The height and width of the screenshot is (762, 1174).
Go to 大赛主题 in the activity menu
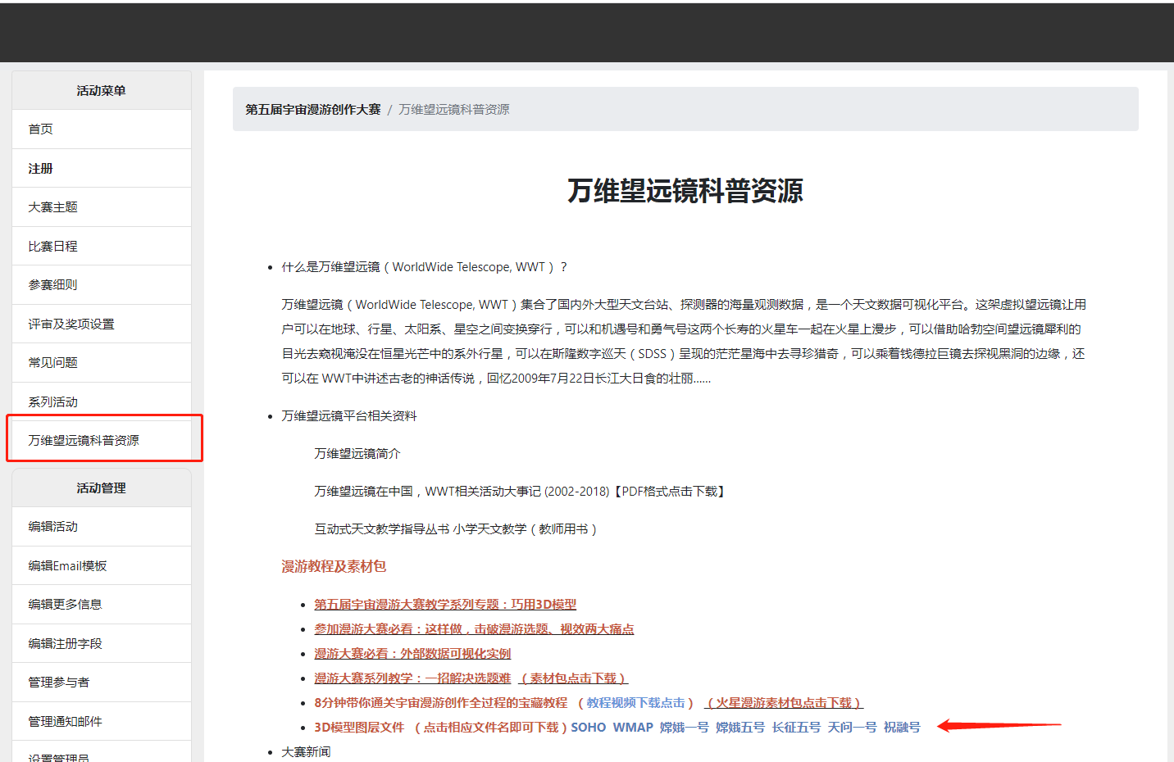pyautogui.click(x=102, y=207)
